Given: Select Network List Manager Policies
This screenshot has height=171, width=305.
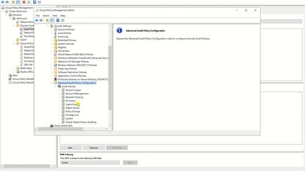Looking at the screenshot, I should 73,61.
